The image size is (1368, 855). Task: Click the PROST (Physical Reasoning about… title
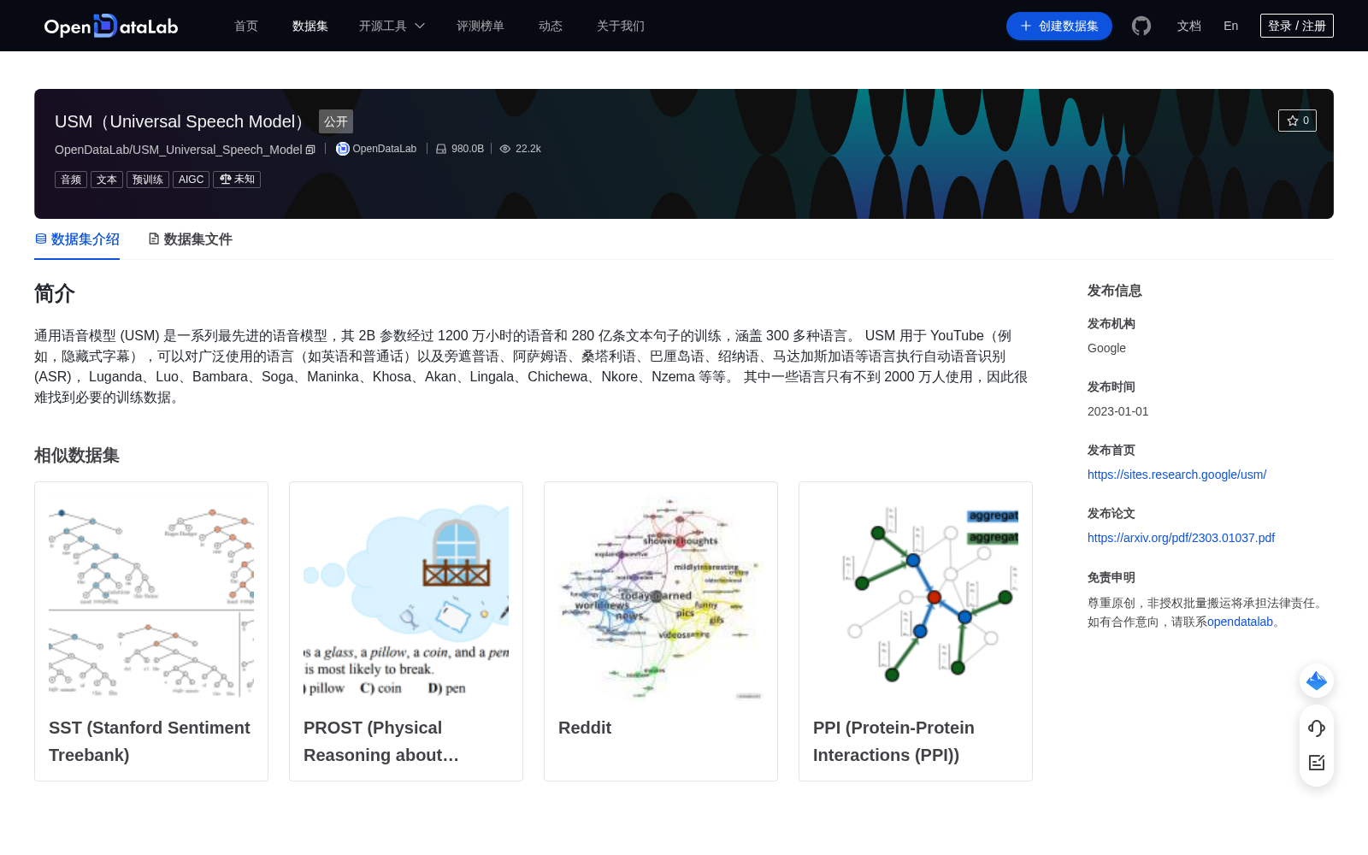(x=381, y=741)
